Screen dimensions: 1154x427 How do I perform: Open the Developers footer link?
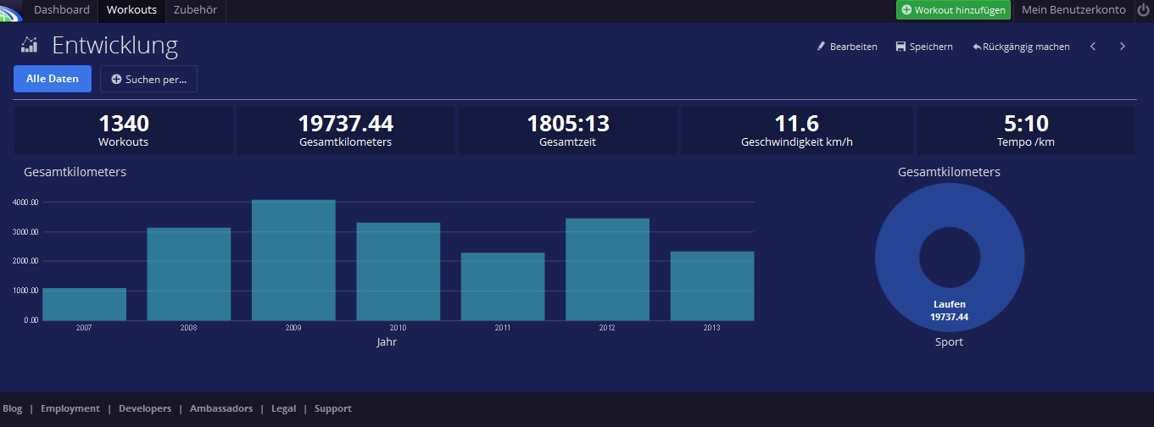pos(145,408)
